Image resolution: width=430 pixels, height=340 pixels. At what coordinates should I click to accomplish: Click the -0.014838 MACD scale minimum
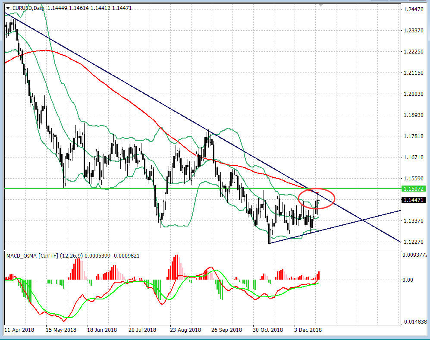414,321
